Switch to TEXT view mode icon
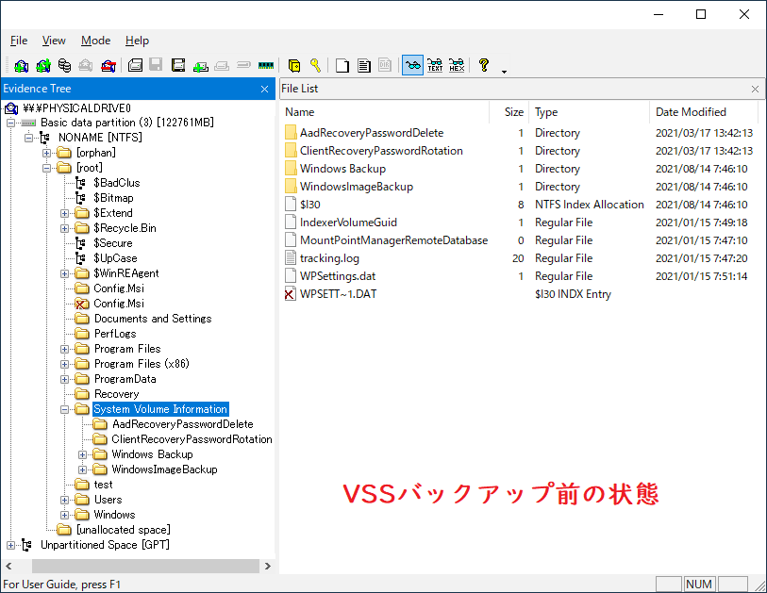This screenshot has width=767, height=593. 435,65
